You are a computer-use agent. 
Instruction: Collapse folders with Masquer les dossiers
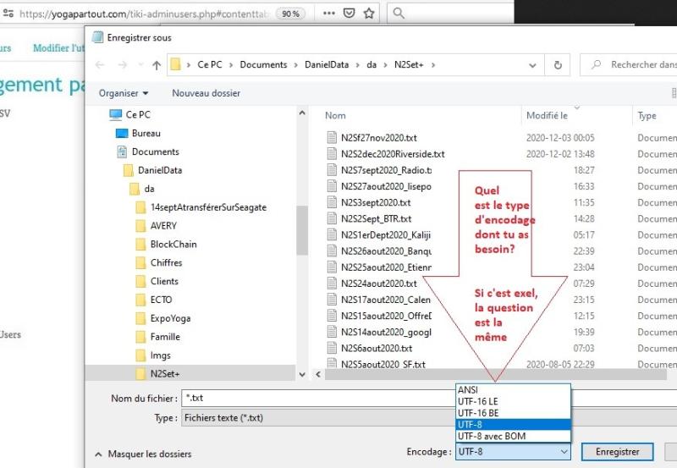pos(141,454)
